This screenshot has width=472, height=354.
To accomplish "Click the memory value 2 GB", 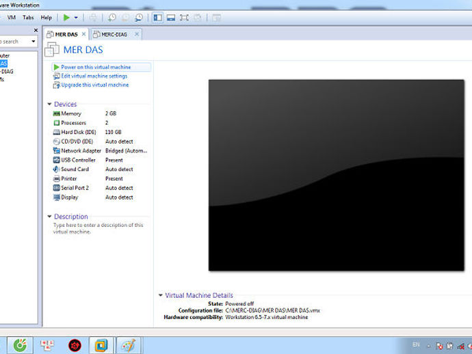I will [x=110, y=113].
